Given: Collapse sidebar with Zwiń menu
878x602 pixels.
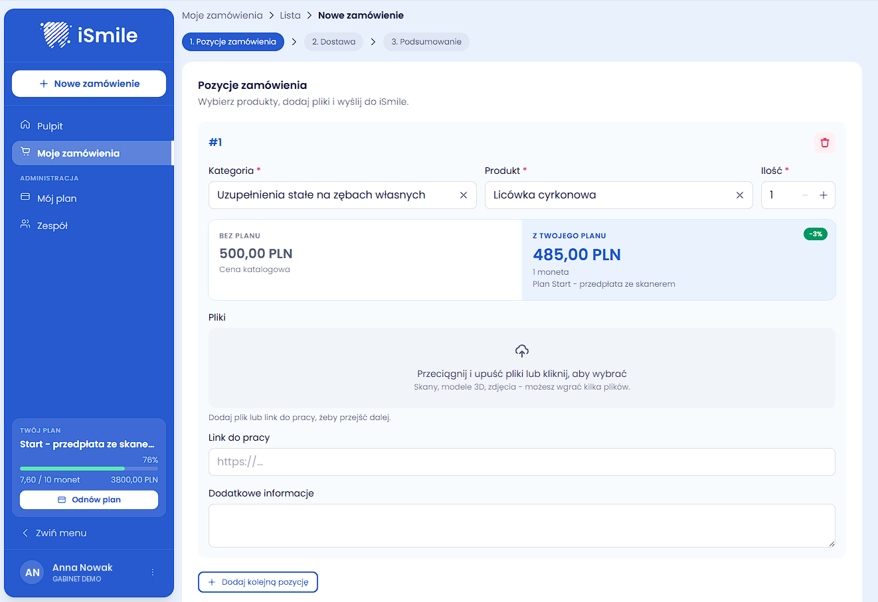Looking at the screenshot, I should pos(54,533).
